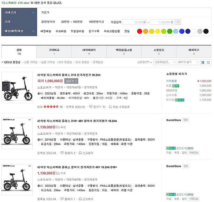The height and width of the screenshot is (202, 214).
Task: Open 상품타입 dropdown
Action: [x=164, y=62]
